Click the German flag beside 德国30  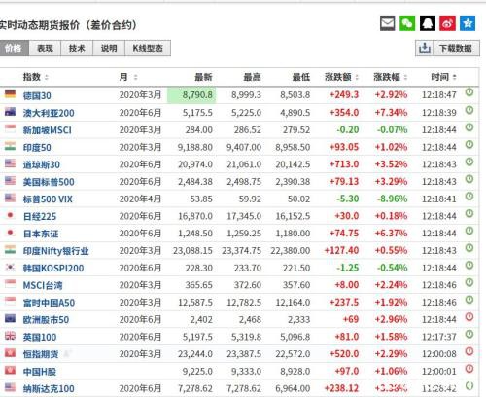pyautogui.click(x=10, y=94)
